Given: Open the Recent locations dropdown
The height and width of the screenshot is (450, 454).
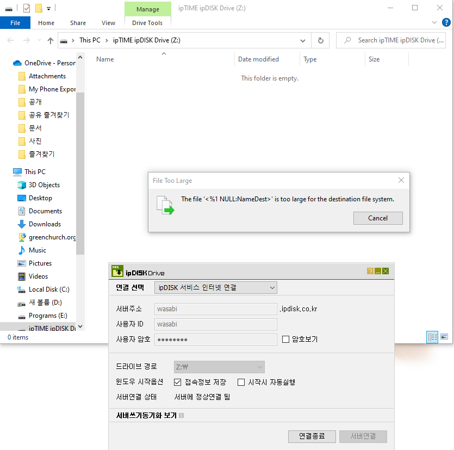Looking at the screenshot, I should pos(39,40).
